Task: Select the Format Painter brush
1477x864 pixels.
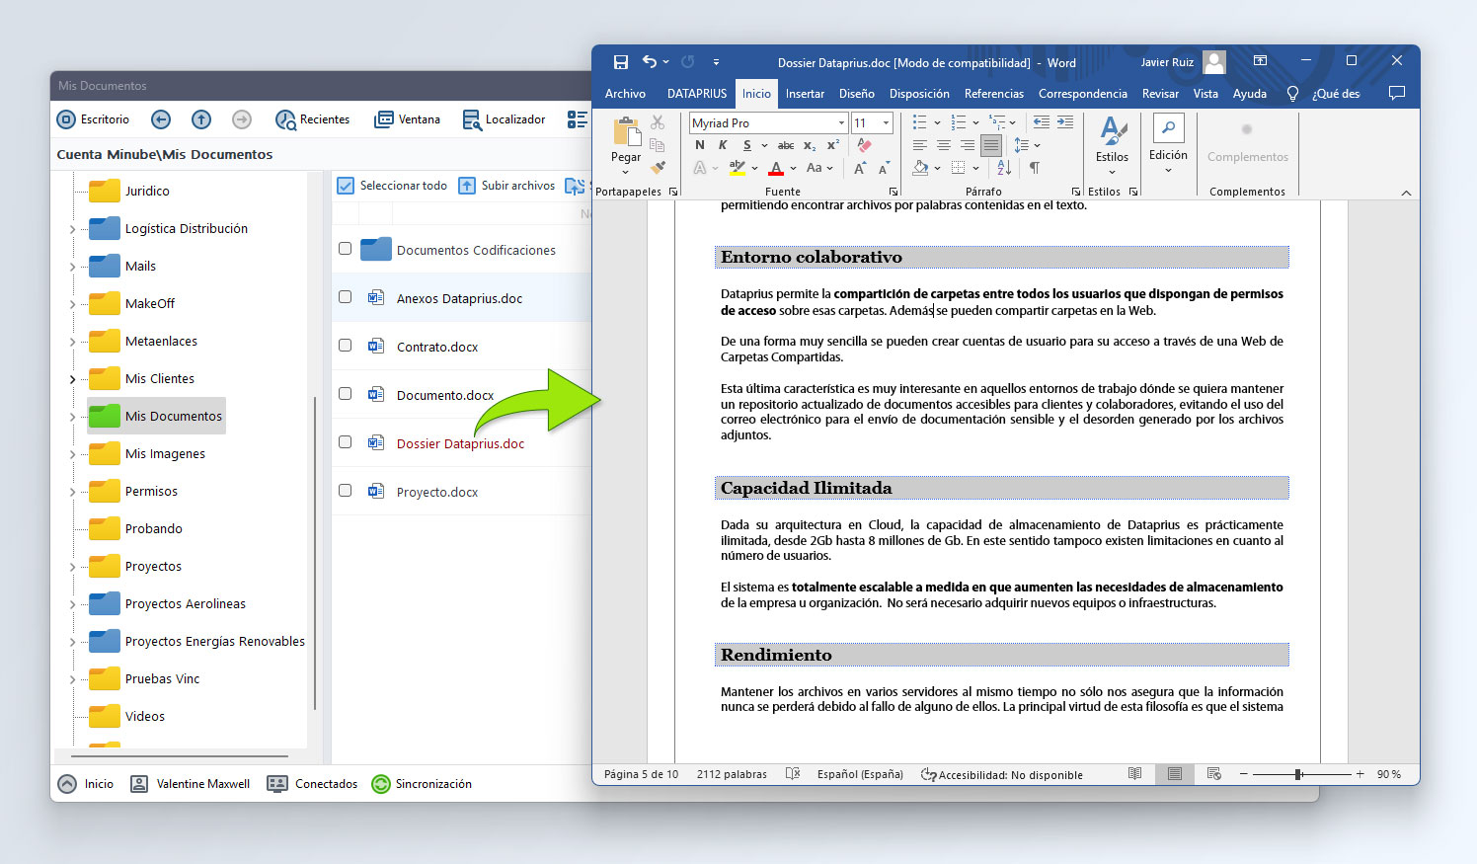Action: coord(658,167)
